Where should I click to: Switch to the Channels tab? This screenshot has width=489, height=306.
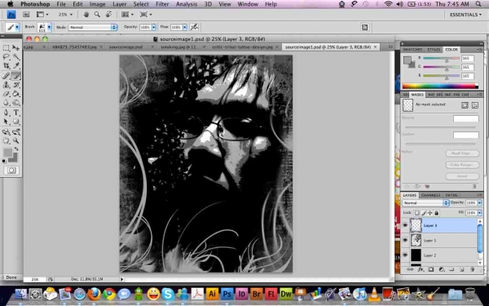click(430, 195)
